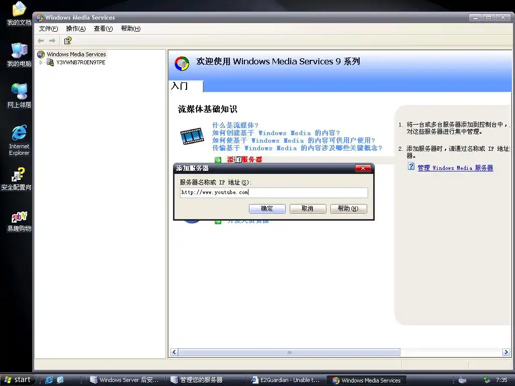This screenshot has height=386, width=515.
Task: Click the Windows Media Services 9 logo
Action: pos(182,63)
